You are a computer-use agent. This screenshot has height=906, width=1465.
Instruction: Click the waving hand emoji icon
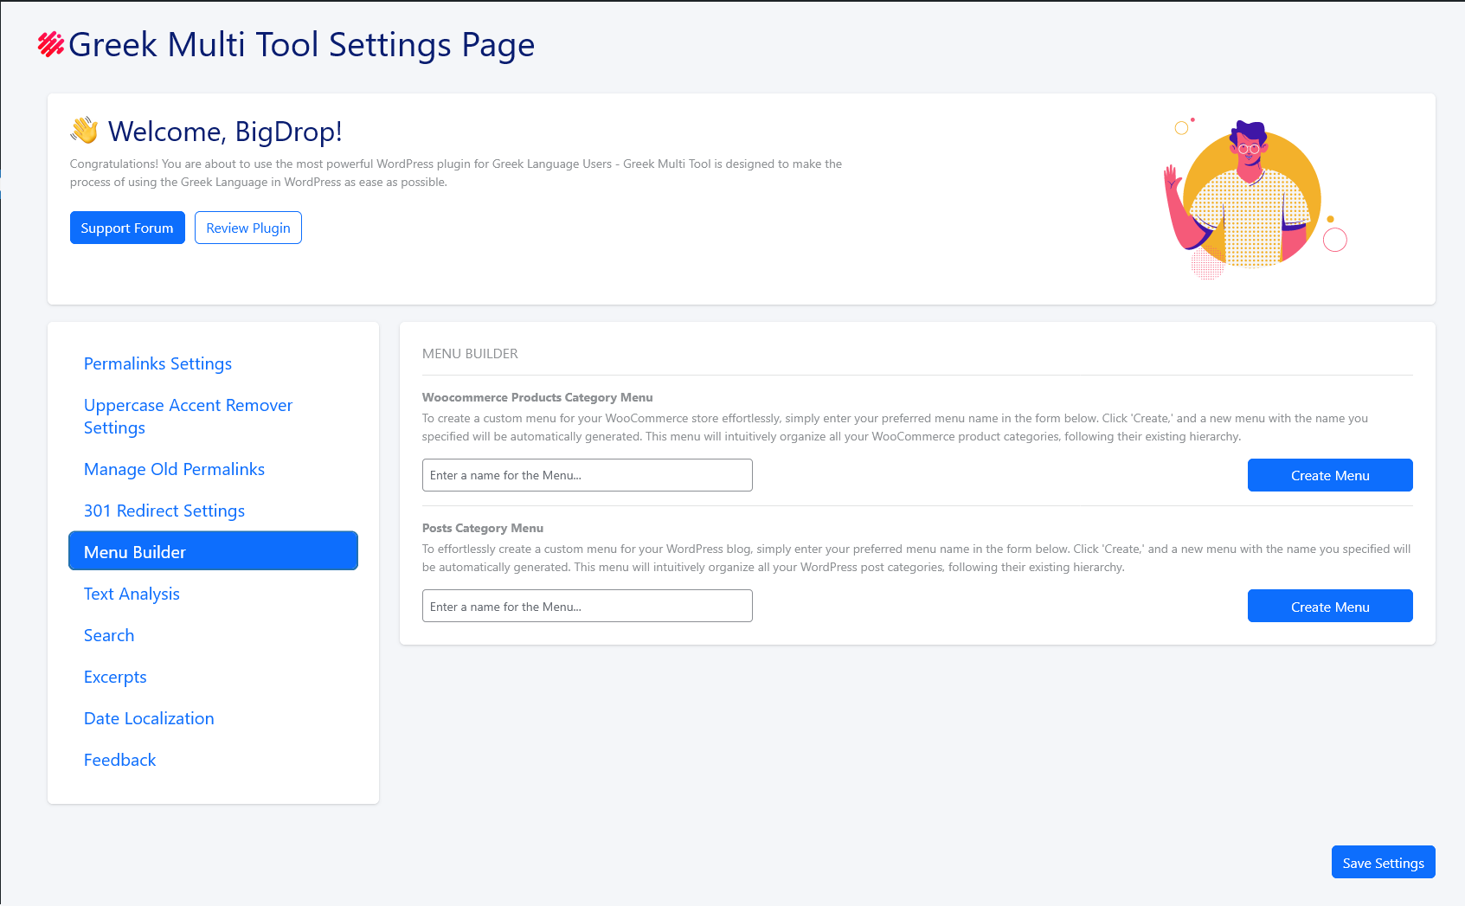(85, 131)
